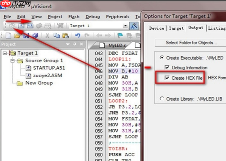This screenshot has height=161, width=226.
Task: Click the Cut scissors toolbar icon
Action: click(47, 36)
